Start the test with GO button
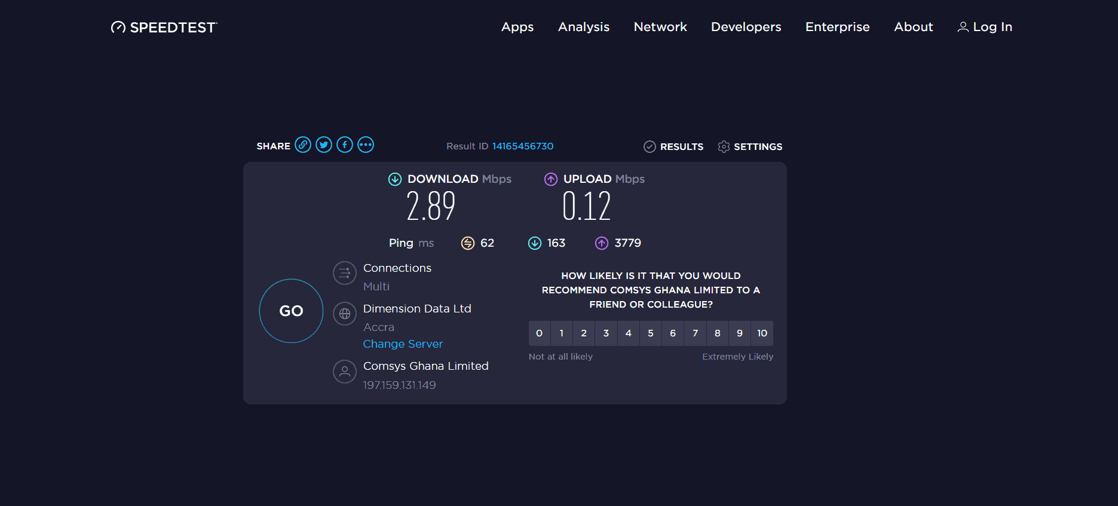1118x506 pixels. tap(291, 311)
